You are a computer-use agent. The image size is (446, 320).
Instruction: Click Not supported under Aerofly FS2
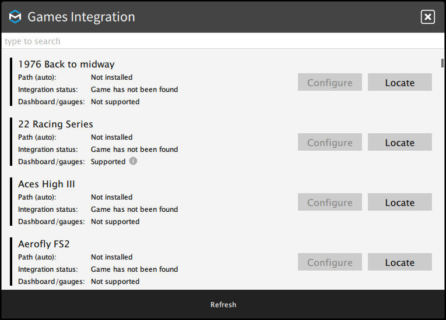(x=115, y=282)
